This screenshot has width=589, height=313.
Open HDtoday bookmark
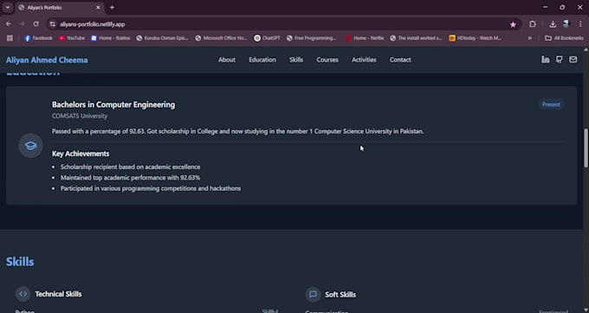pos(476,38)
